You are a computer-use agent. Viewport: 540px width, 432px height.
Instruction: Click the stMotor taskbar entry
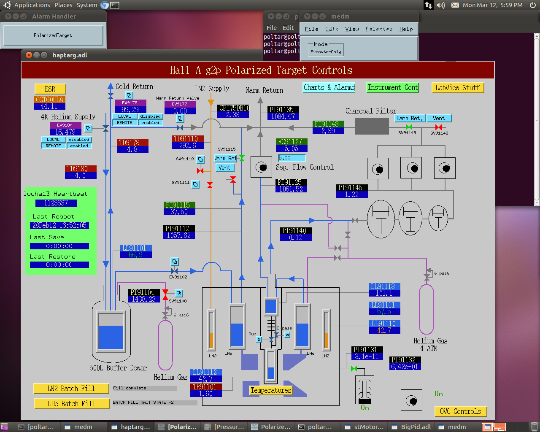(x=364, y=427)
